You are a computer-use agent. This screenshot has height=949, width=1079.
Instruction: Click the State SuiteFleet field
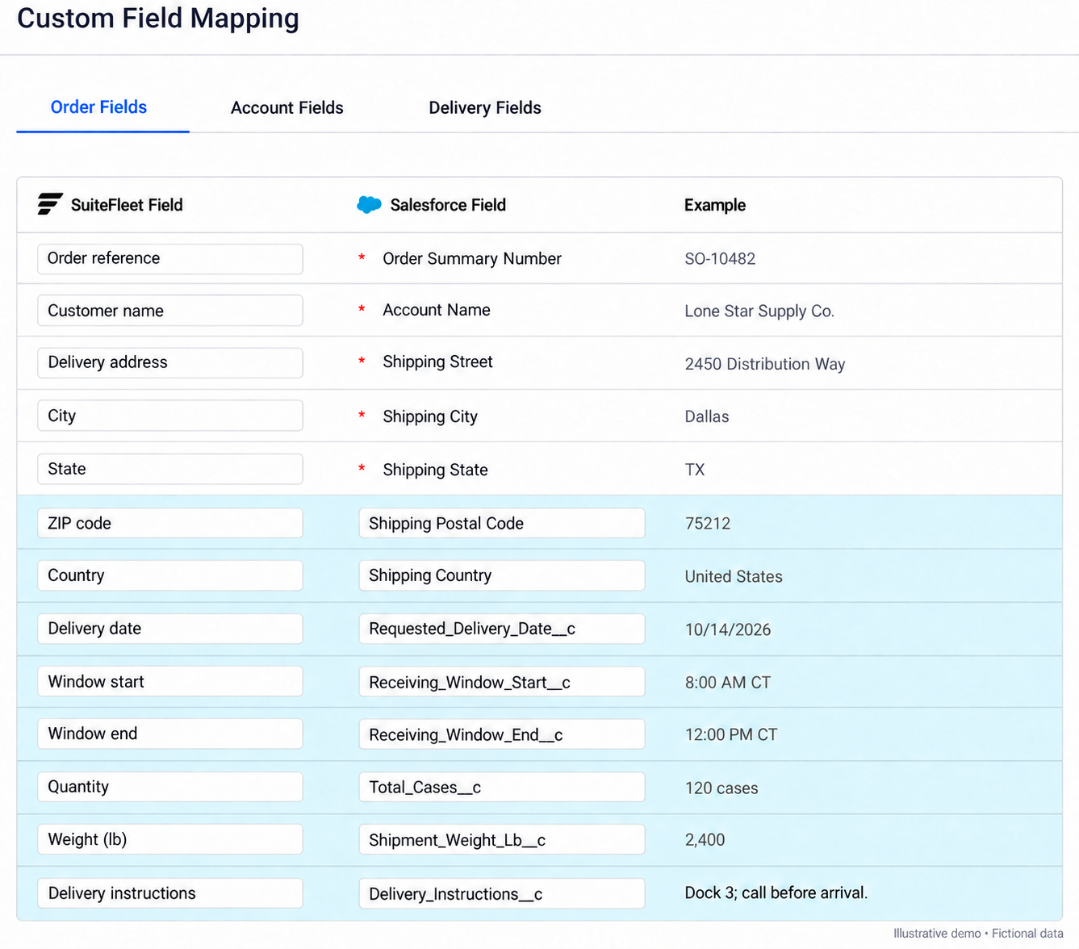(170, 469)
